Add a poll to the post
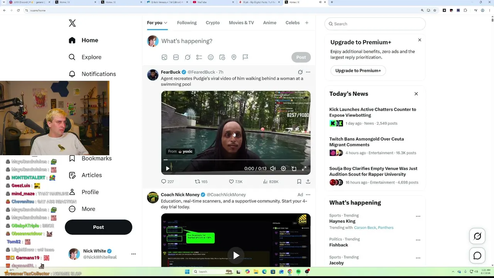494x278 pixels. click(x=199, y=57)
